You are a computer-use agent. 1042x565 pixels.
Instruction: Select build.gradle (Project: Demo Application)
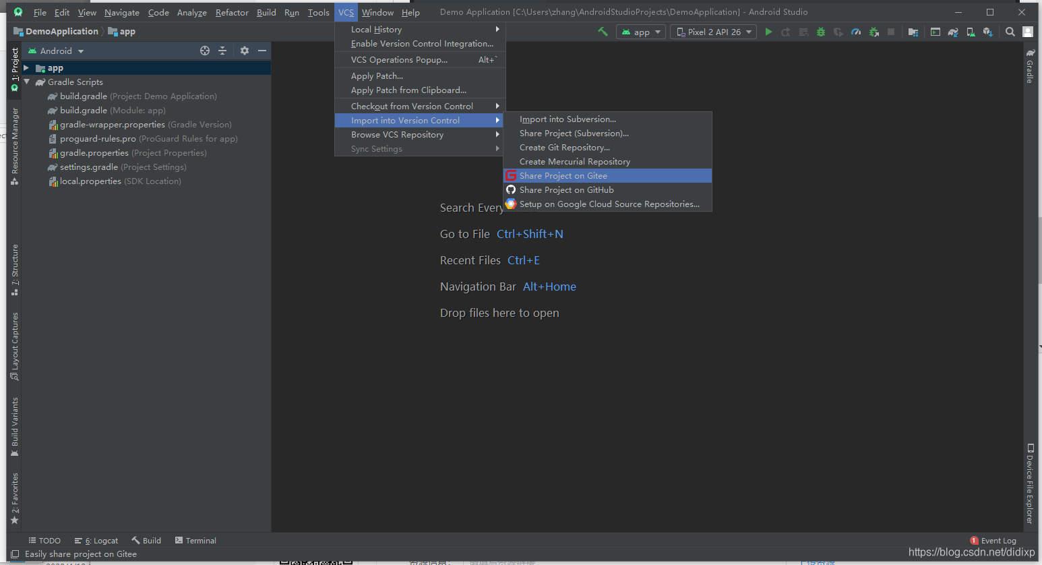(x=132, y=96)
